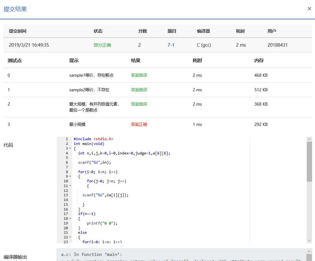Click 答案错误 result for test point 0
Viewport: 315px width, 261px height.
pos(139,75)
